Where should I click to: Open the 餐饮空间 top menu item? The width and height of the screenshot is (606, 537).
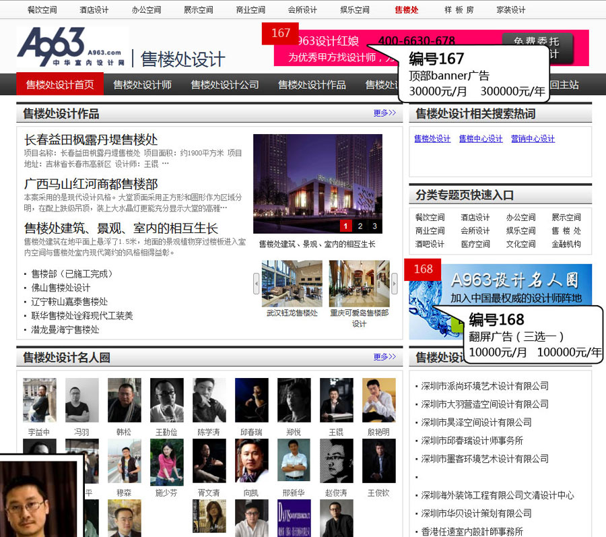[42, 9]
